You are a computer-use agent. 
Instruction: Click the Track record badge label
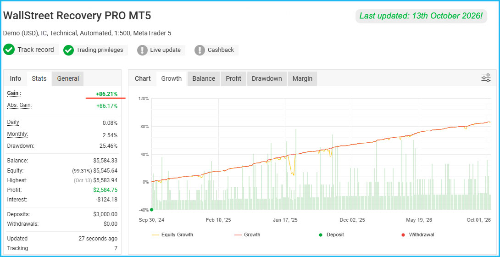point(36,50)
